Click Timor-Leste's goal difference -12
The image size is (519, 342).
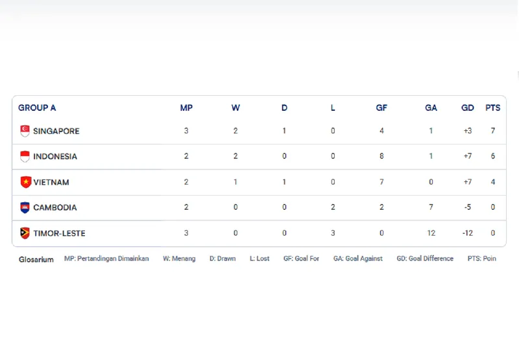468,233
